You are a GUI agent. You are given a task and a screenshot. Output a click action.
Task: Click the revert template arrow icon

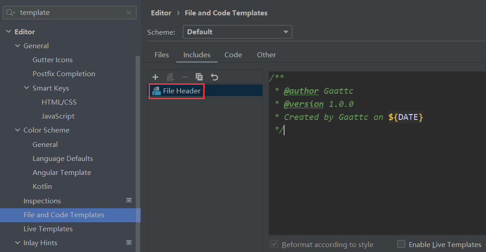[x=215, y=77]
